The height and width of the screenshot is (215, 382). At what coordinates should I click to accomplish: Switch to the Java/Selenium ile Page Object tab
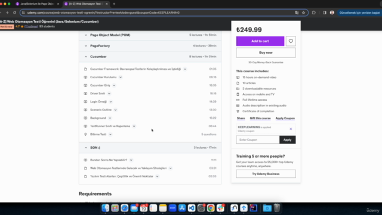[x=36, y=4]
